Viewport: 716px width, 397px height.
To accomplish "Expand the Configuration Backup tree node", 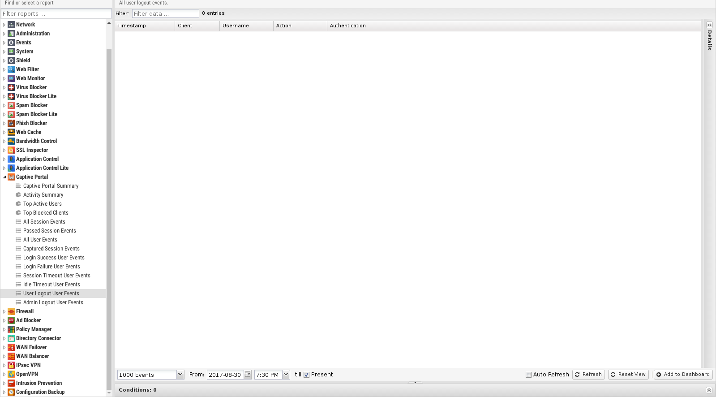I will click(x=4, y=392).
